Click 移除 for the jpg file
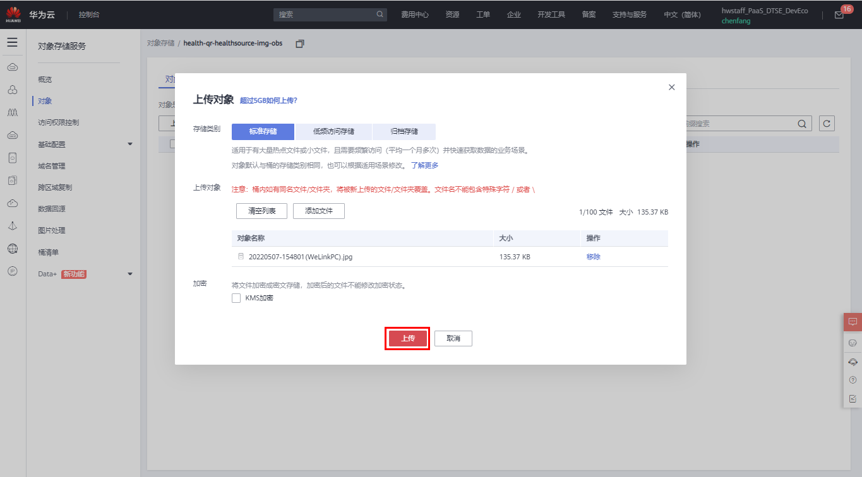862x477 pixels. [x=594, y=257]
